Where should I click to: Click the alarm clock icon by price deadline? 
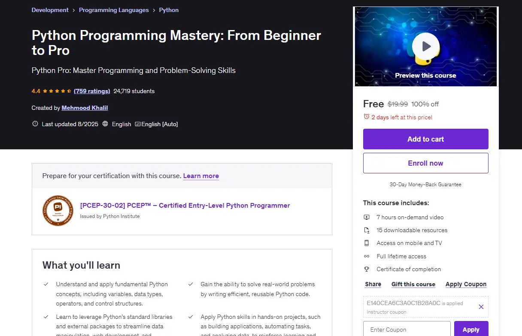(x=367, y=117)
